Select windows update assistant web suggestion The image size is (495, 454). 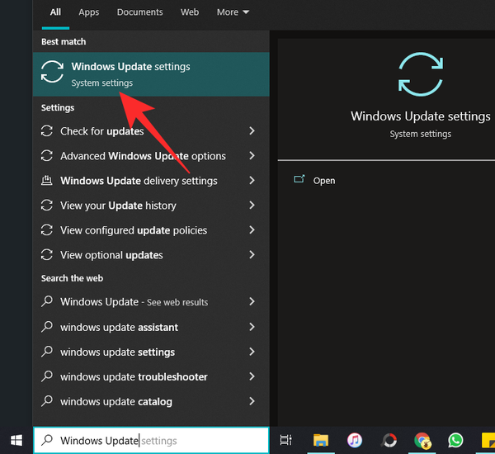[x=151, y=327]
